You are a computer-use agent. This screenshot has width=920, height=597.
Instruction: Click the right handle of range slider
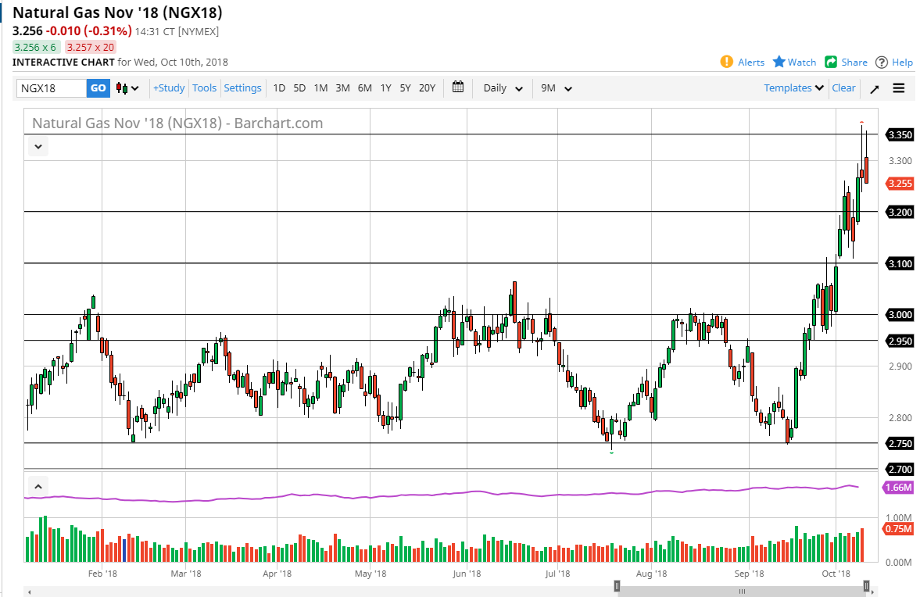point(867,586)
